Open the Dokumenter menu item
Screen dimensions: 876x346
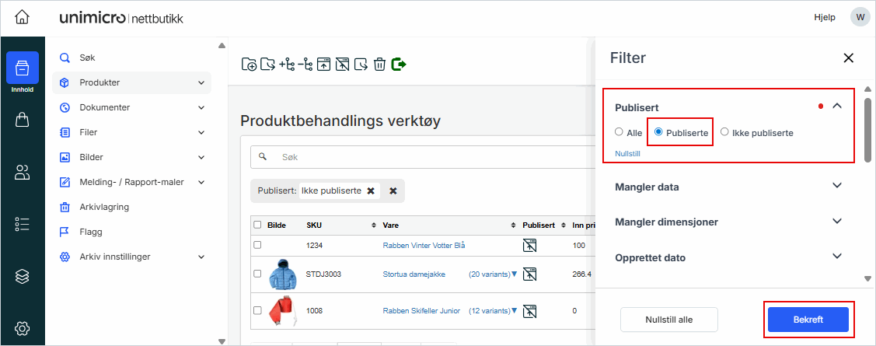(x=105, y=107)
